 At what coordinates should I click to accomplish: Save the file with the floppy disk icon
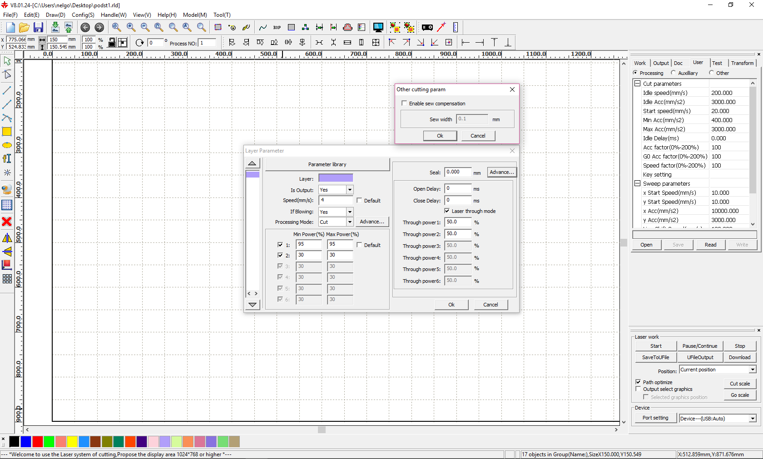pos(39,27)
